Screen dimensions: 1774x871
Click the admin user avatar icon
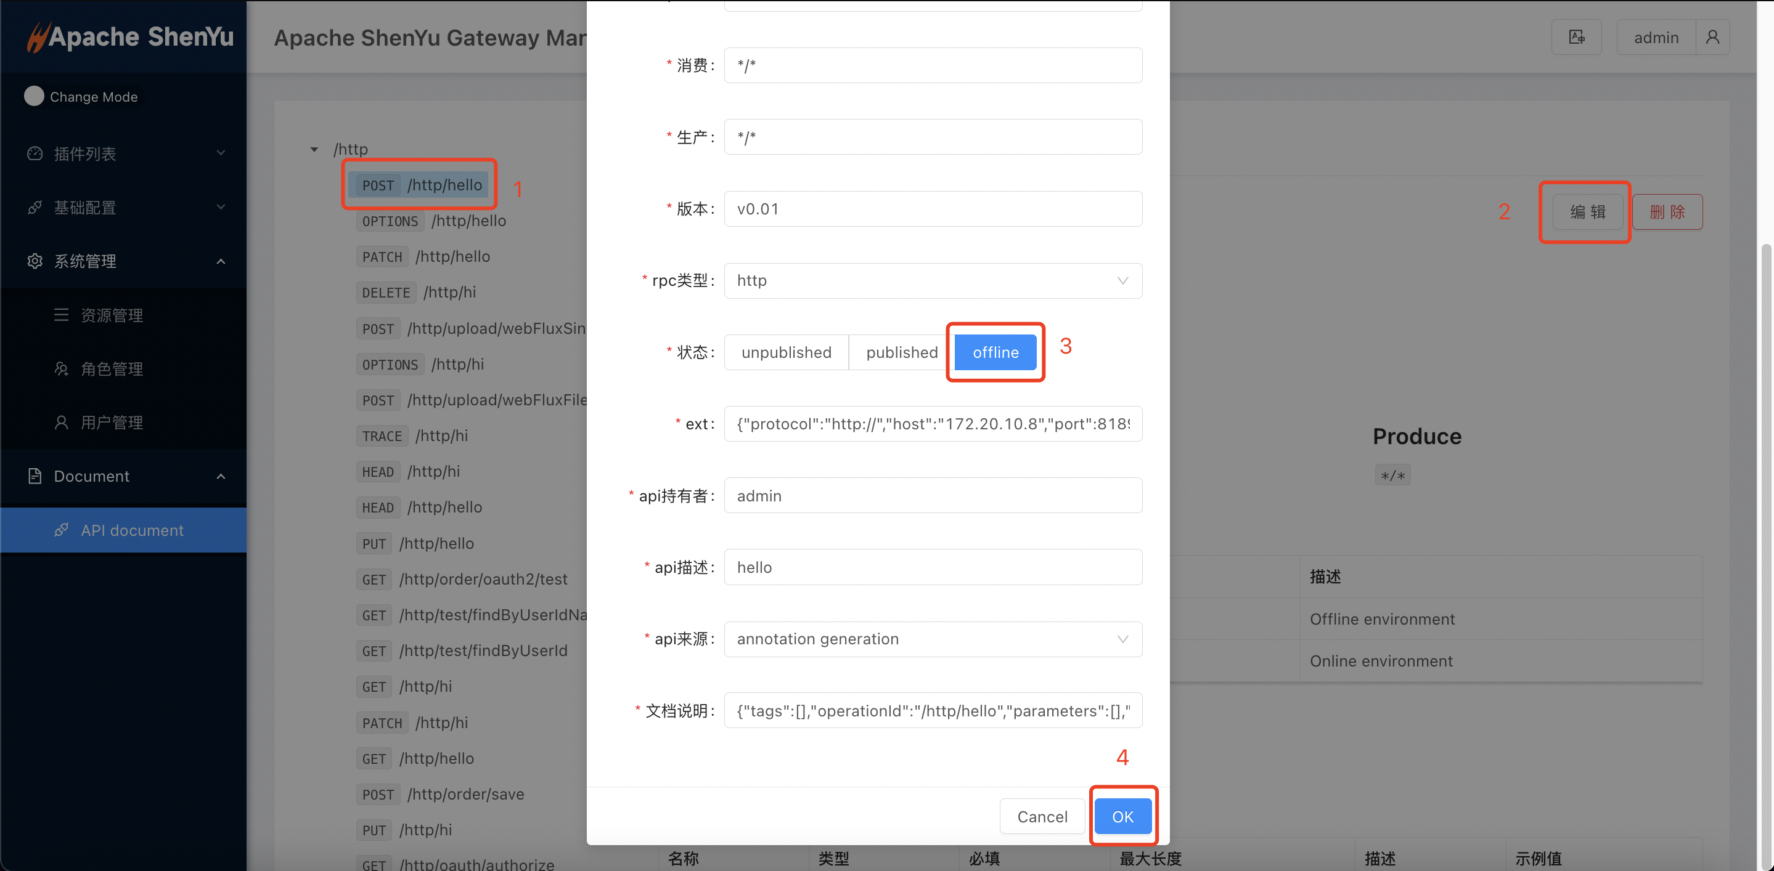pyautogui.click(x=1712, y=37)
